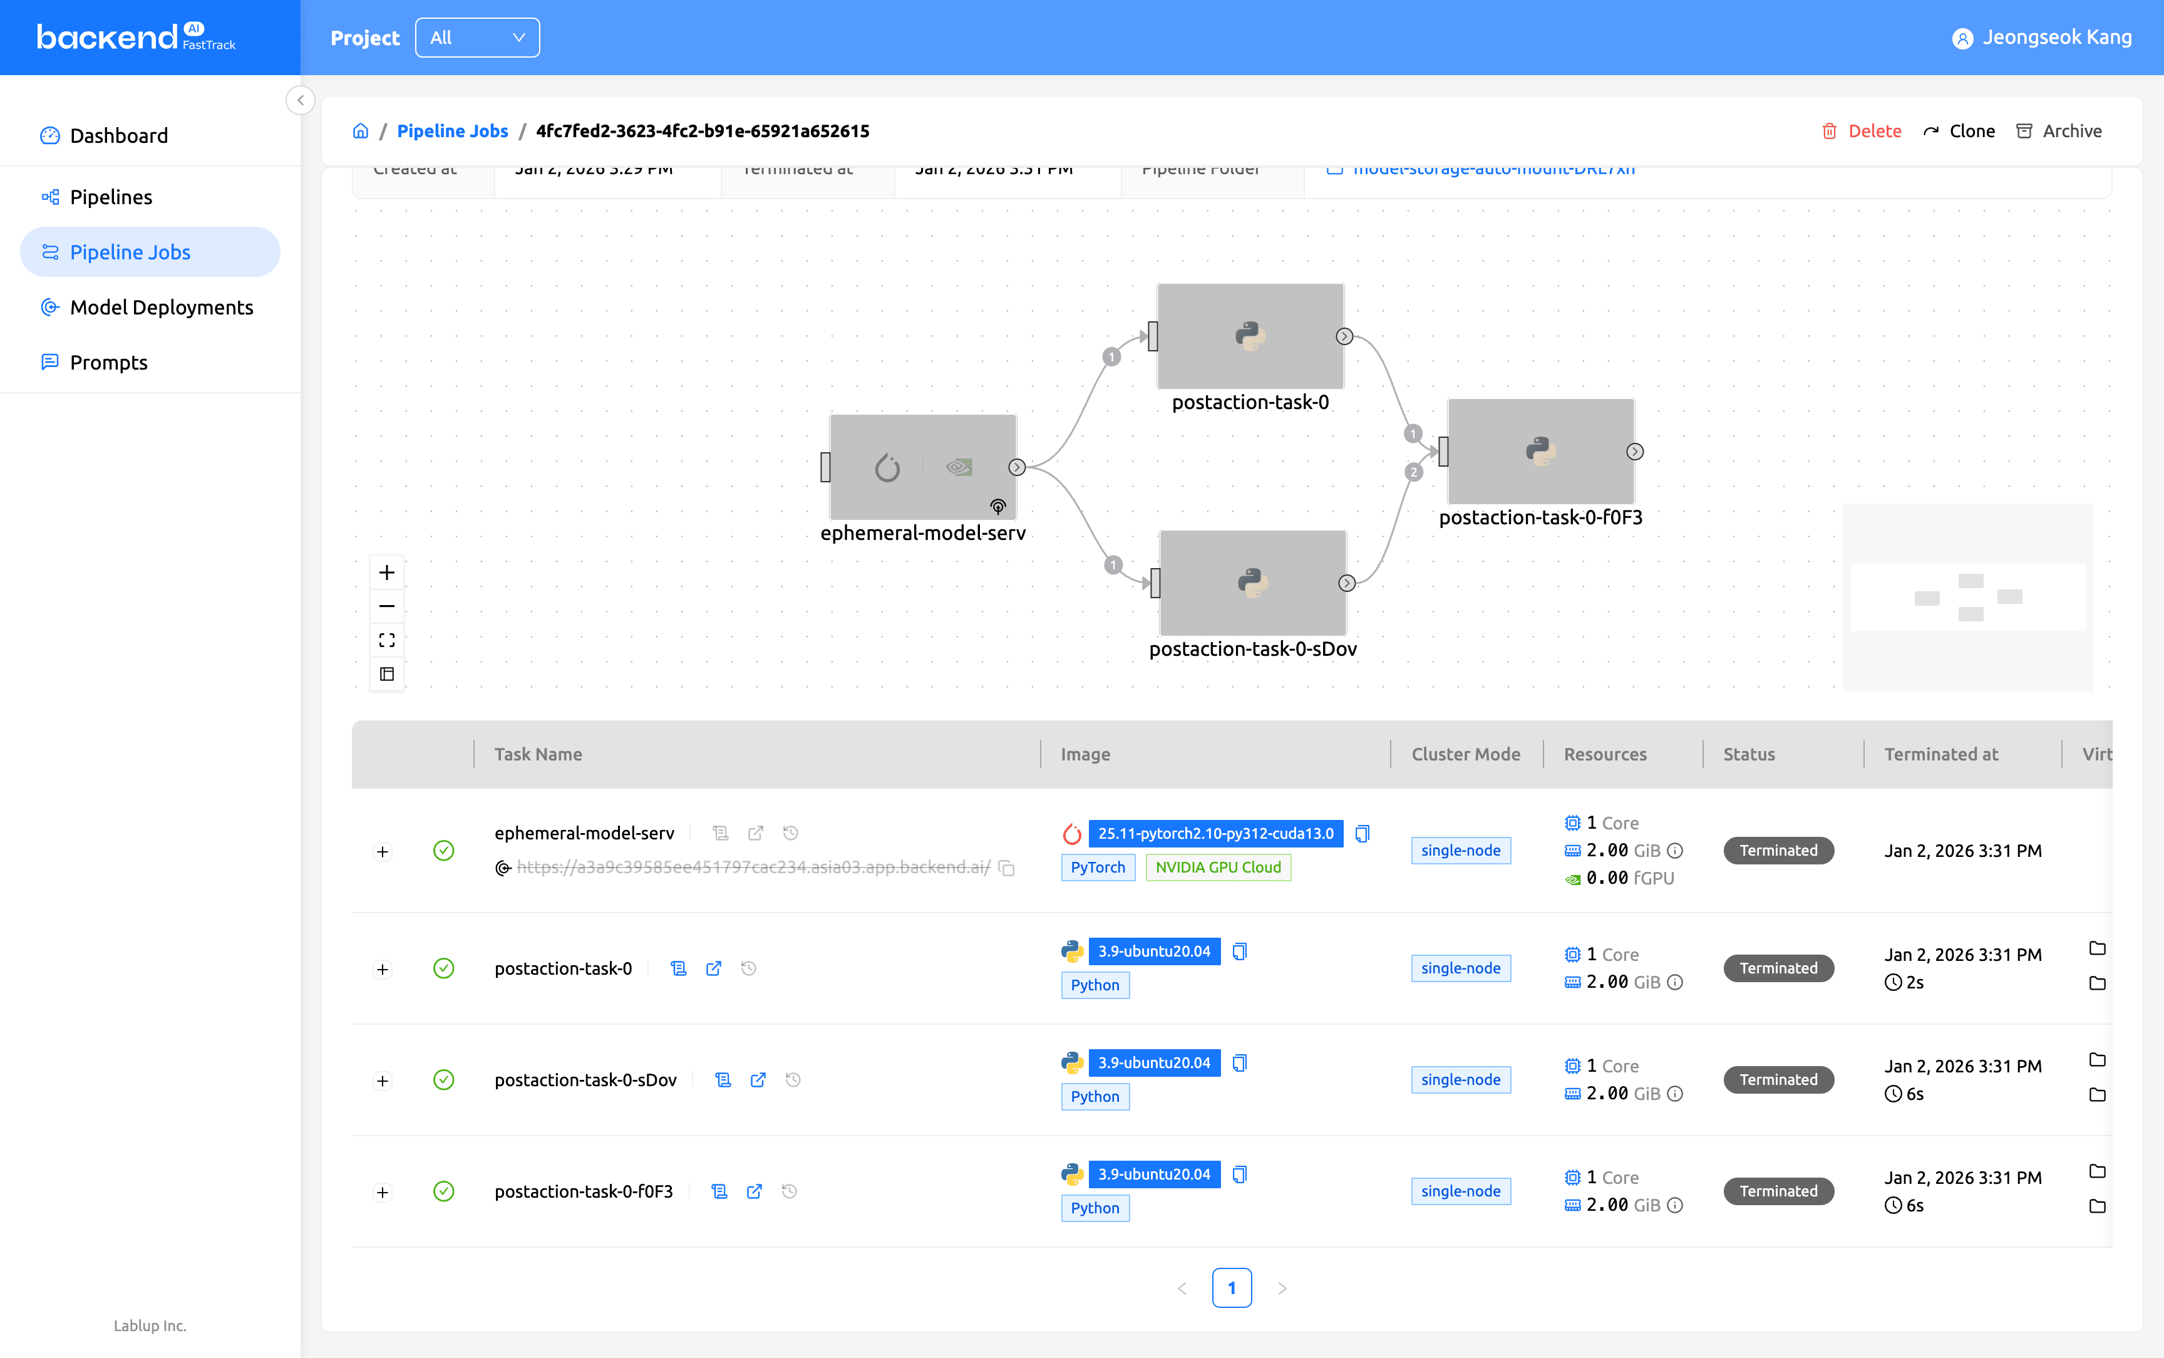Open the Project dropdown showing All
Screen dimensions: 2164x1358
[x=478, y=38]
